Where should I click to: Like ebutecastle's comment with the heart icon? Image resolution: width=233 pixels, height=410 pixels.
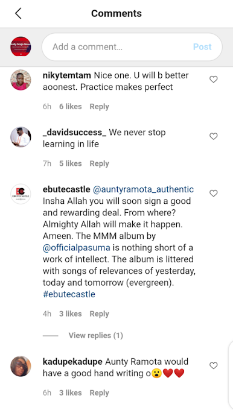point(214,193)
